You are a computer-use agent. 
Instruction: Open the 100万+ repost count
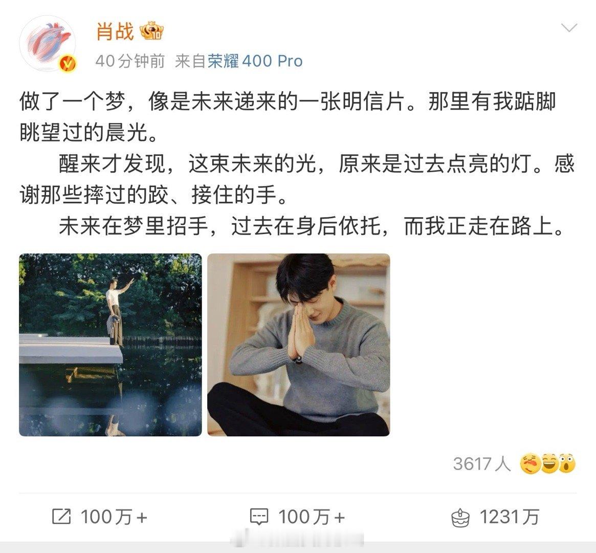pos(114,517)
